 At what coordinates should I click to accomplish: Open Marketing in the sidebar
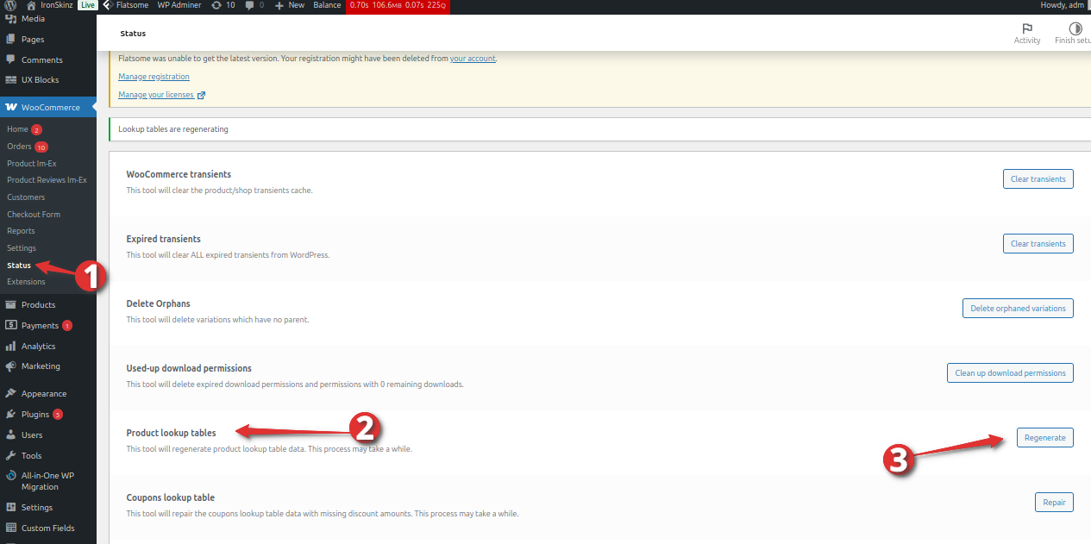pyautogui.click(x=41, y=366)
